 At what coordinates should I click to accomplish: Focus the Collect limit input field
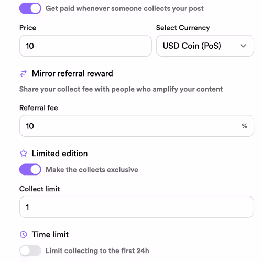coord(137,207)
